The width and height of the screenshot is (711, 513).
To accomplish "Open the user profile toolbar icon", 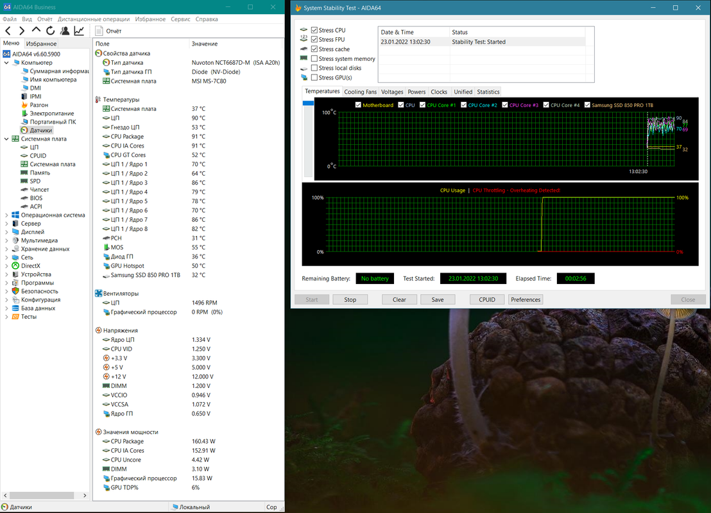I will pos(65,31).
